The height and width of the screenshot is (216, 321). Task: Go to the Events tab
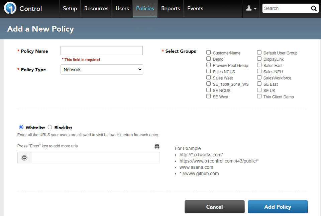pyautogui.click(x=195, y=8)
